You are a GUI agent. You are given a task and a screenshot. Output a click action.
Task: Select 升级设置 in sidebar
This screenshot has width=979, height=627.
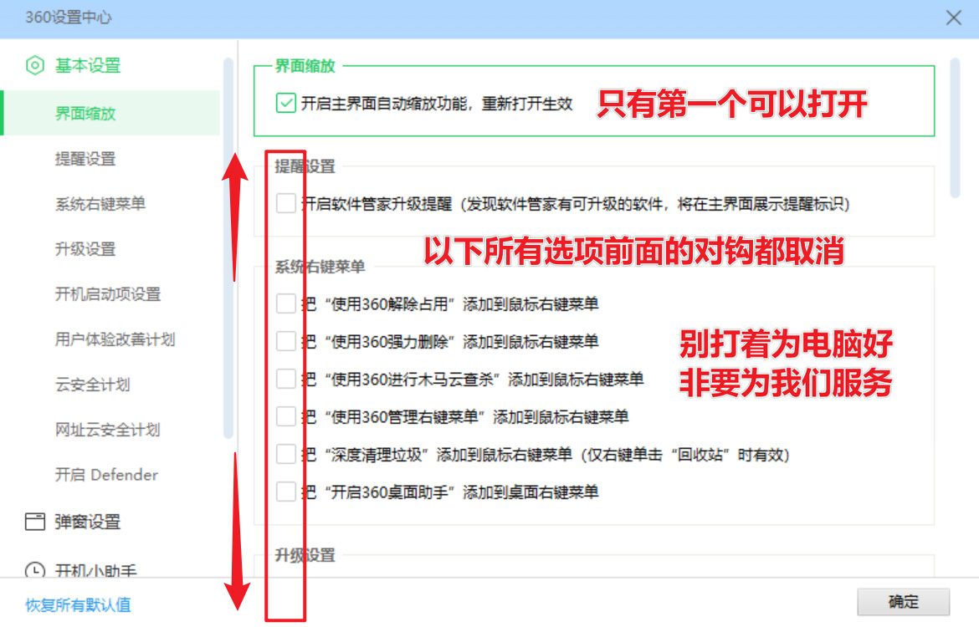click(x=85, y=249)
